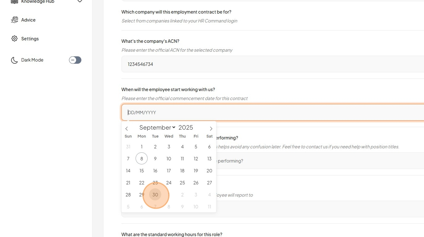Click the Dark Mode moon icon
The width and height of the screenshot is (424, 237).
(x=14, y=60)
